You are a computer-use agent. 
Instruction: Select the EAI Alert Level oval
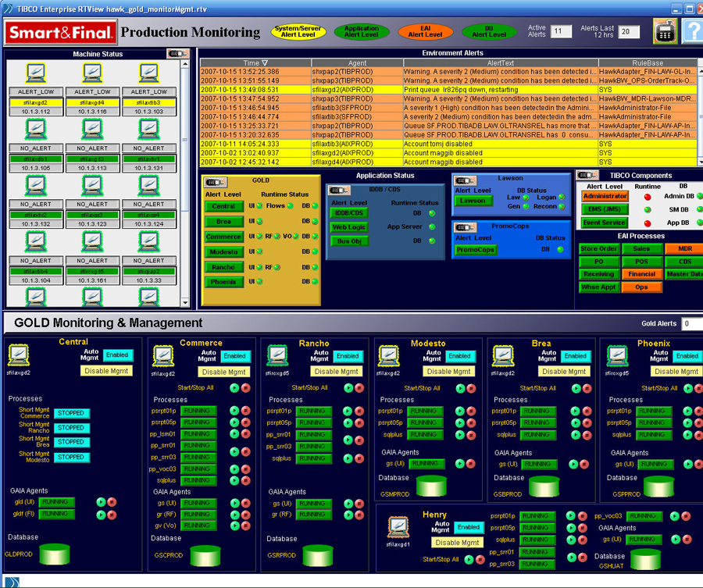pos(425,32)
